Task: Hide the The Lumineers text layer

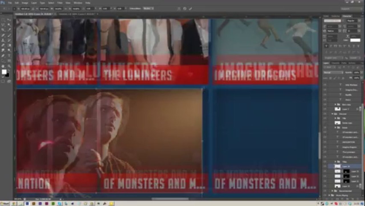Action: point(325,152)
